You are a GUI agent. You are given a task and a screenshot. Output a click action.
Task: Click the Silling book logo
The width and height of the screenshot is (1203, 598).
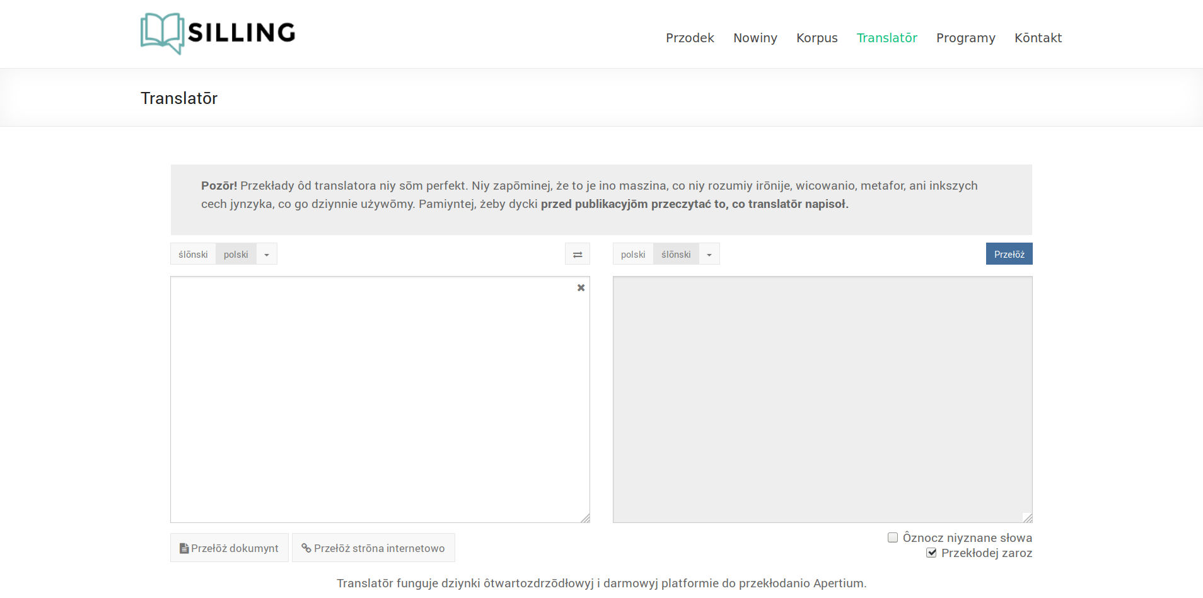(x=162, y=33)
